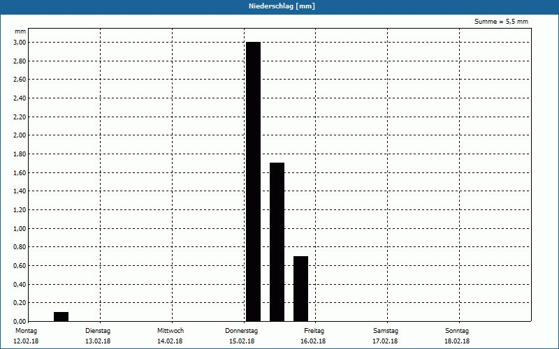Click the 3,00 y-axis value
The image size is (559, 349).
[x=20, y=43]
